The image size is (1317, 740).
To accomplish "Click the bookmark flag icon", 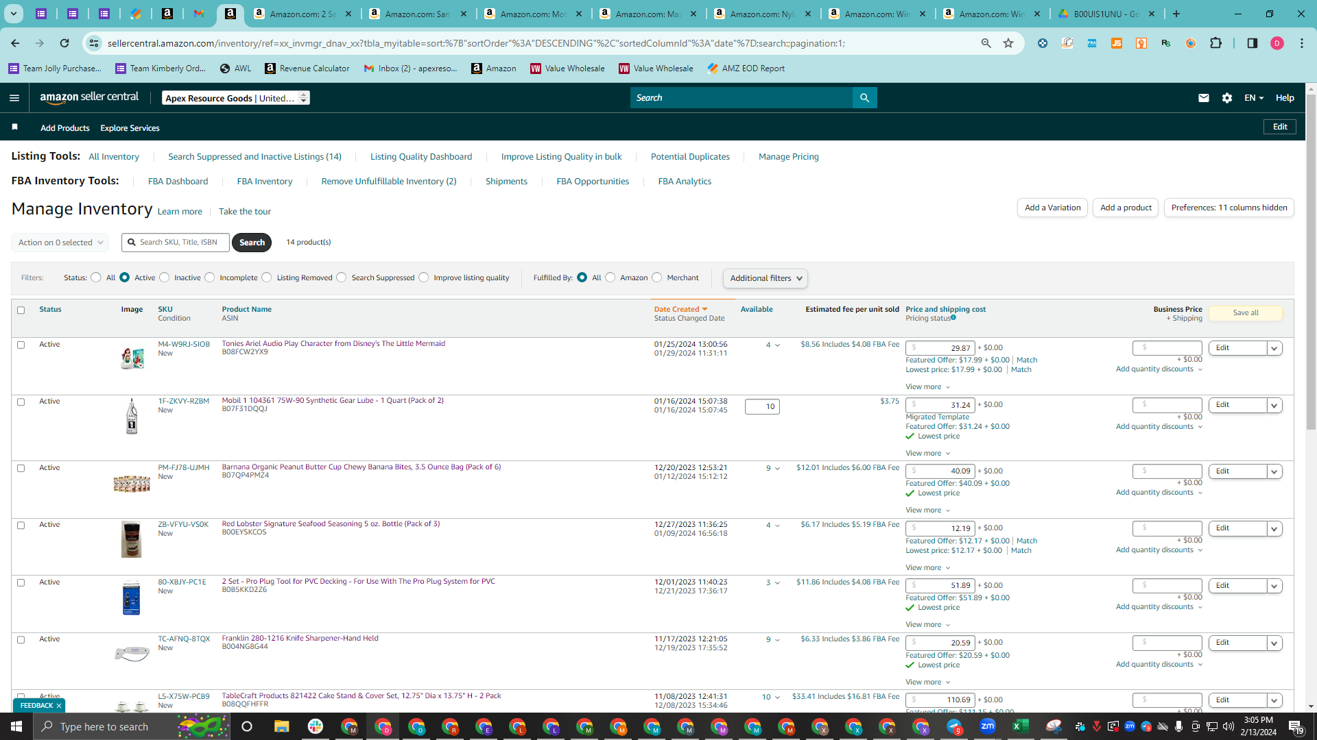I will (x=15, y=127).
